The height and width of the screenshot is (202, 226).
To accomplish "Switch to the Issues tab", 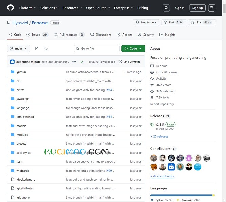I will (38, 35).
